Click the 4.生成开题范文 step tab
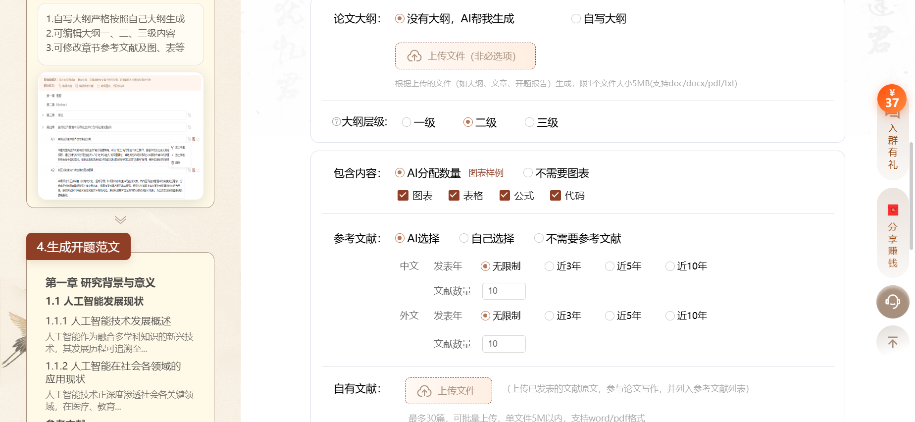The image size is (915, 422). coord(78,247)
